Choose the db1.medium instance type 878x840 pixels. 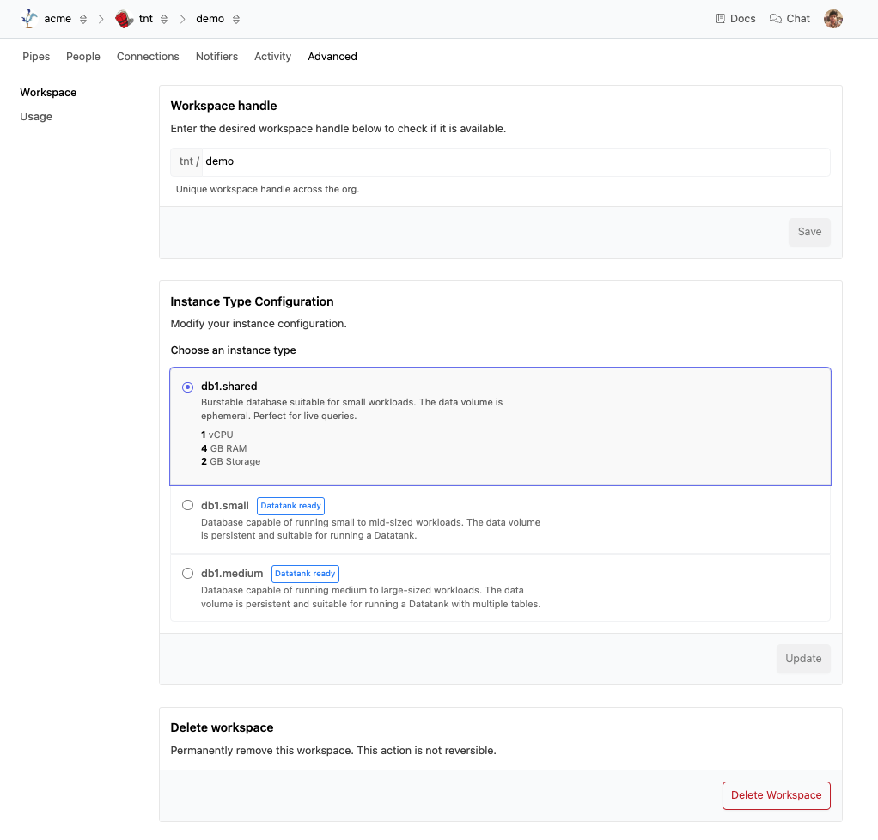coord(187,574)
